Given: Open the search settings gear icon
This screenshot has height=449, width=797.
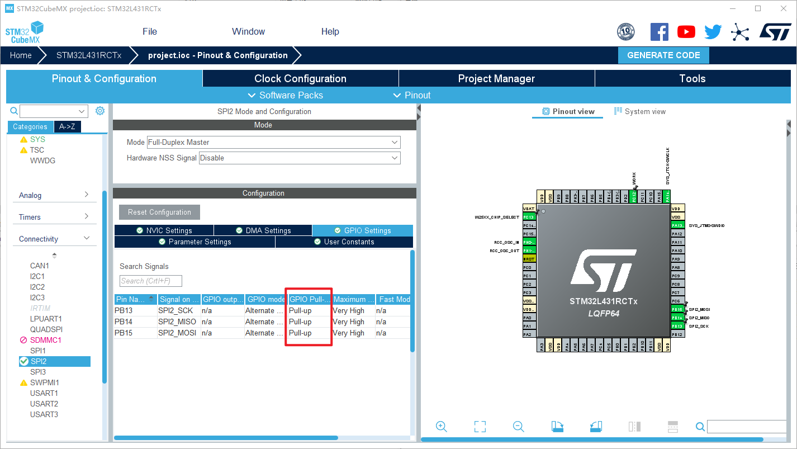Looking at the screenshot, I should click(x=100, y=111).
